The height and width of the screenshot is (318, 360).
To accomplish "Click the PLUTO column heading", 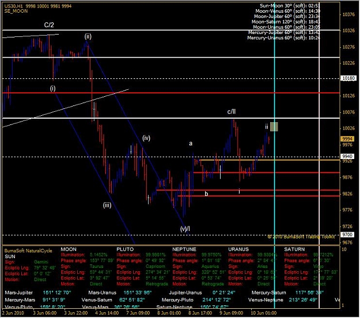I will (x=125, y=249).
